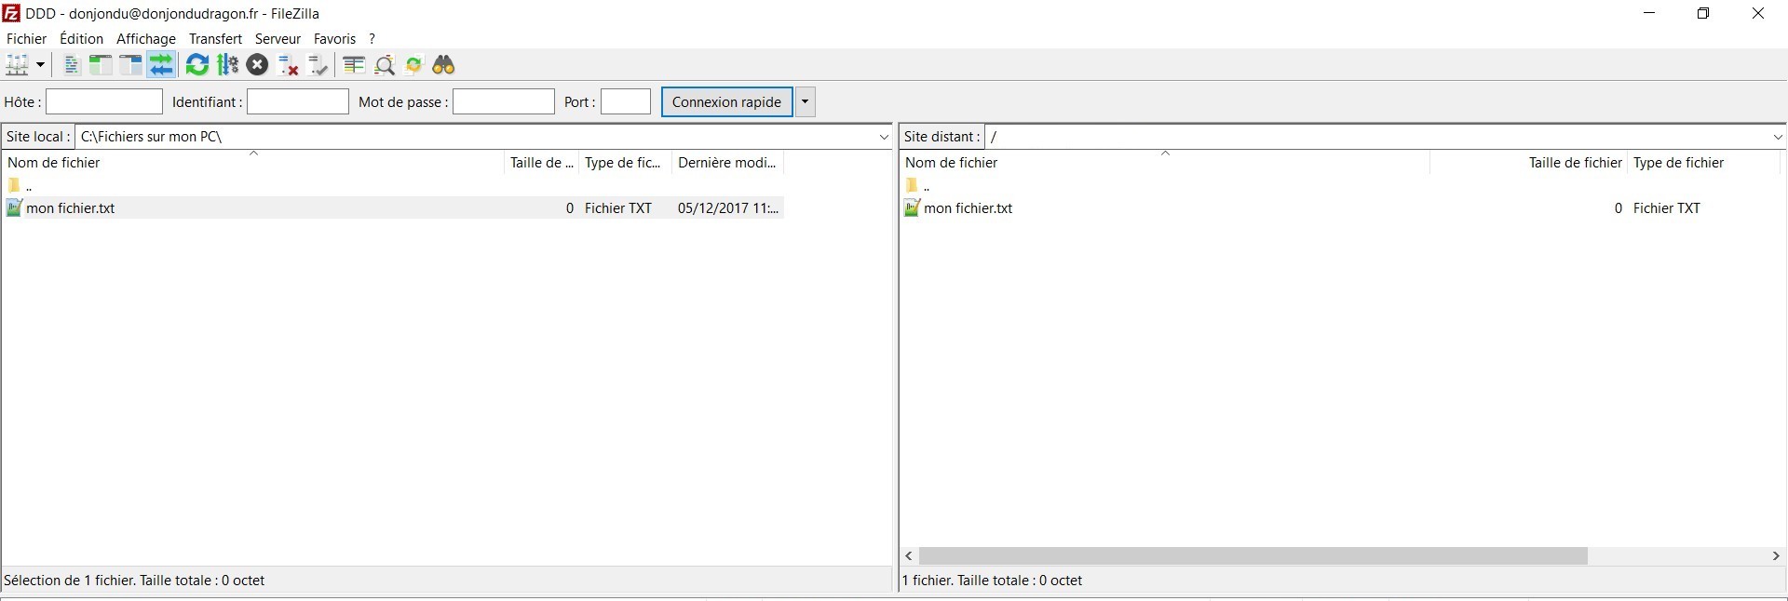Toggle processing of the transfer queue
1788x601 pixels.
227,65
